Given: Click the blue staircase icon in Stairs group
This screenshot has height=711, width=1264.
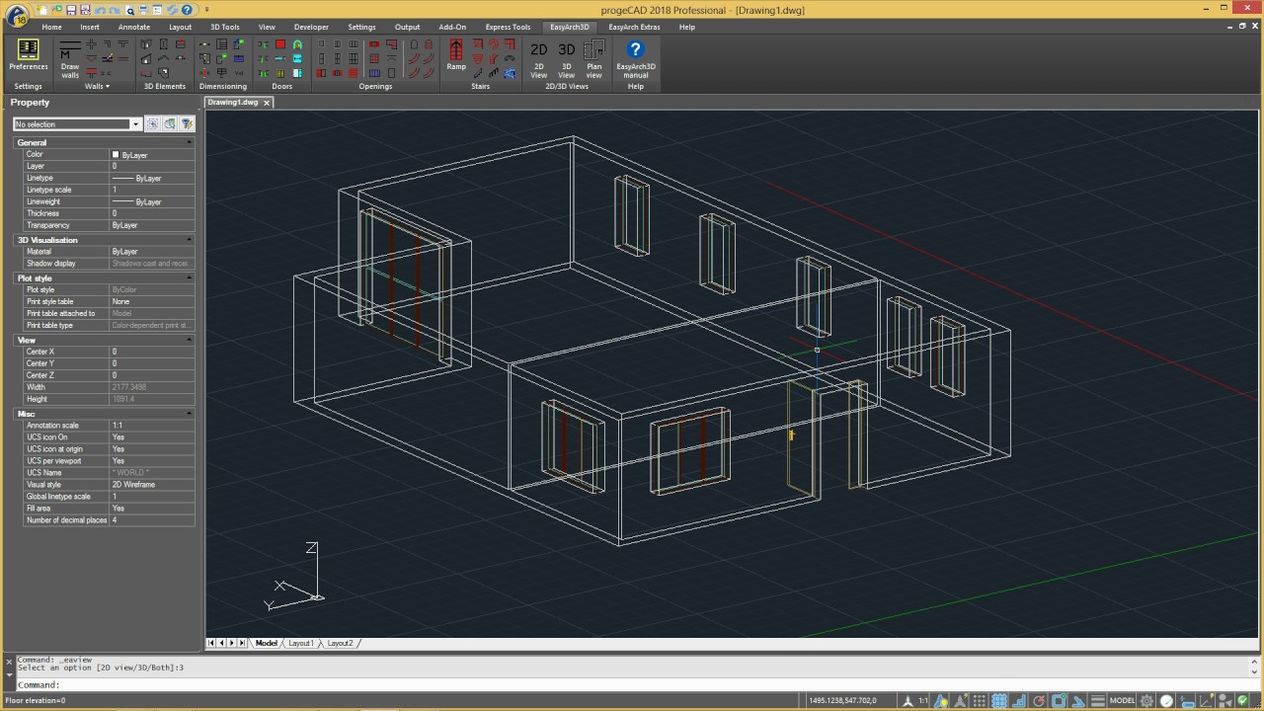Looking at the screenshot, I should pos(510,73).
